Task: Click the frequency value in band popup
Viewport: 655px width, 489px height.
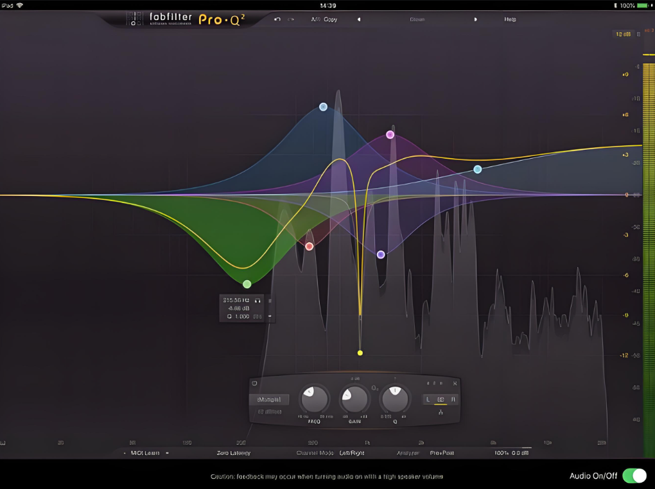Action: tap(236, 301)
